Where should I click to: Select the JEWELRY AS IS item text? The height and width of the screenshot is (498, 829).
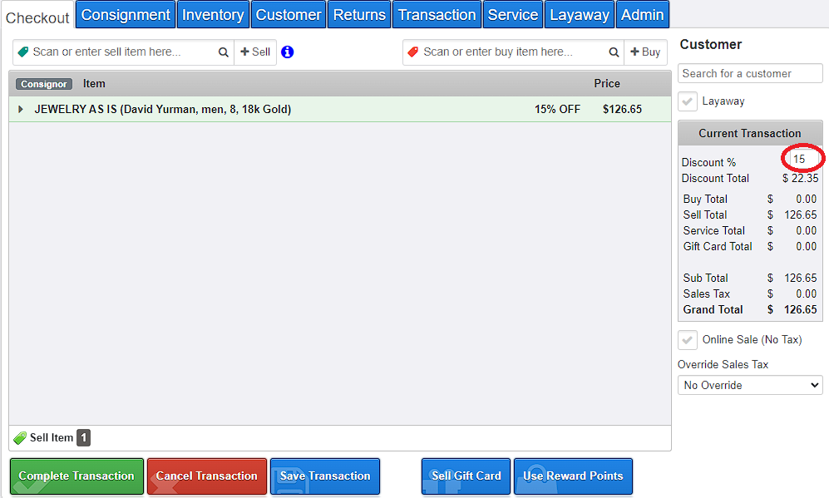pyautogui.click(x=163, y=109)
